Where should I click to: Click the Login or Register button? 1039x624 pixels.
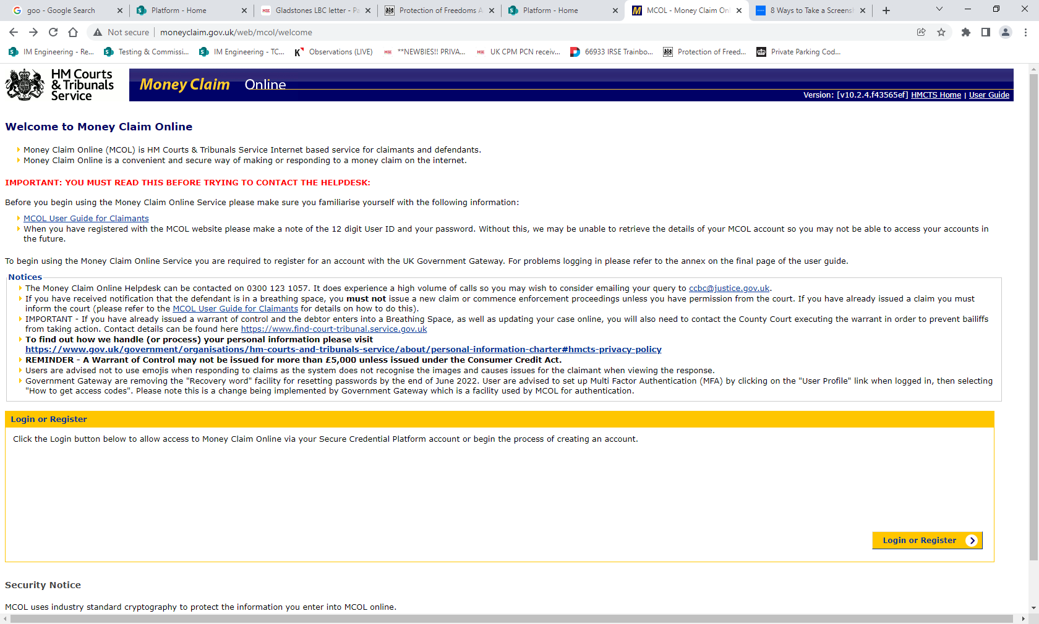tap(926, 541)
